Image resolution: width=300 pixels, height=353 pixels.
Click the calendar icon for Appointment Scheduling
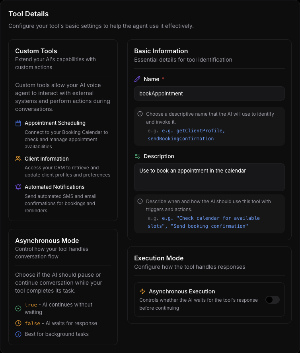pyautogui.click(x=18, y=123)
